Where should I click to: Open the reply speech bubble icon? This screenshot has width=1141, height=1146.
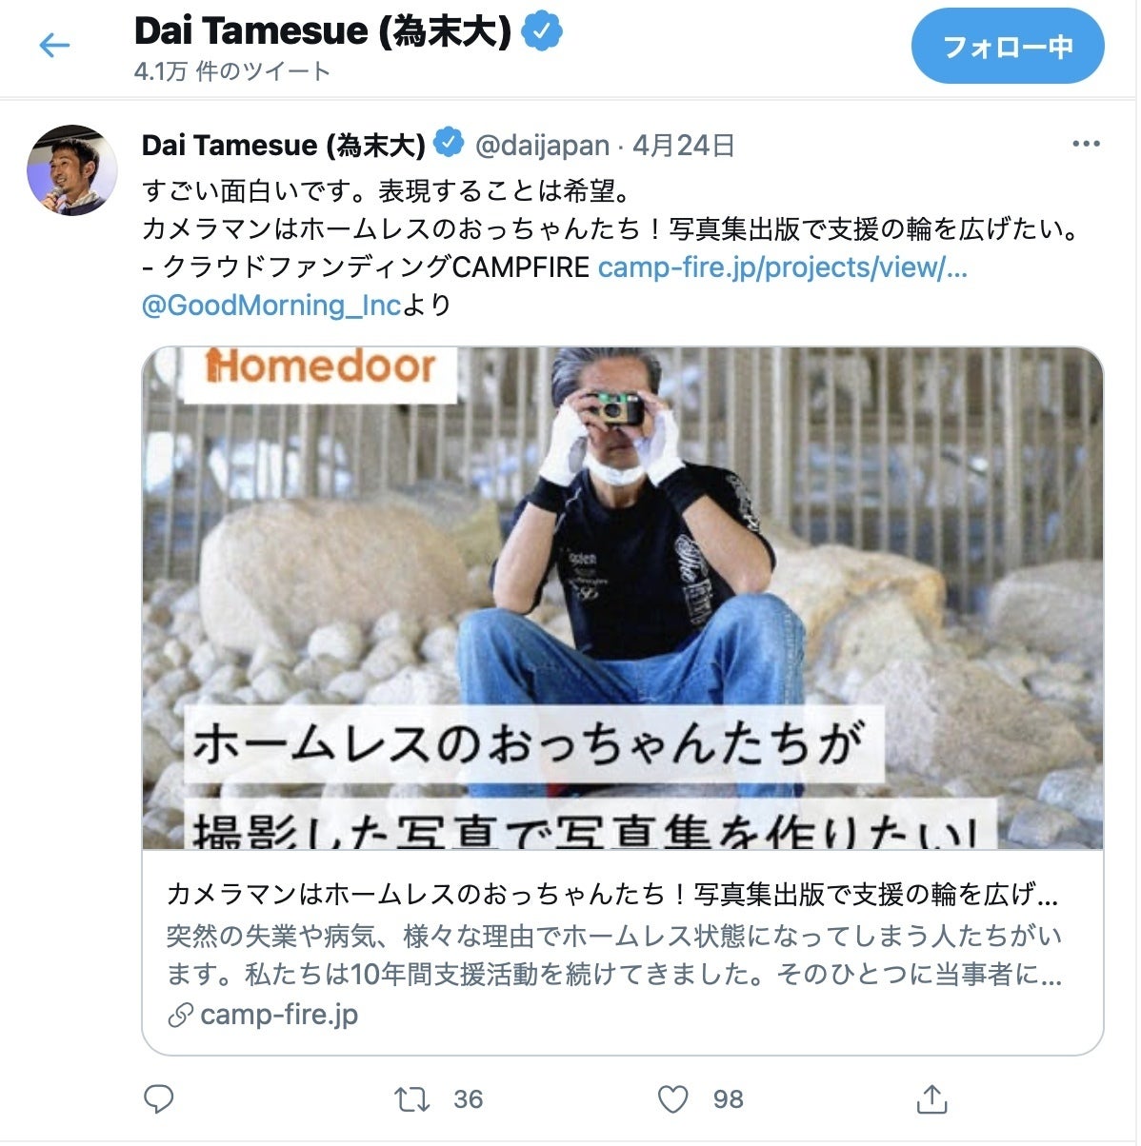point(158,1099)
